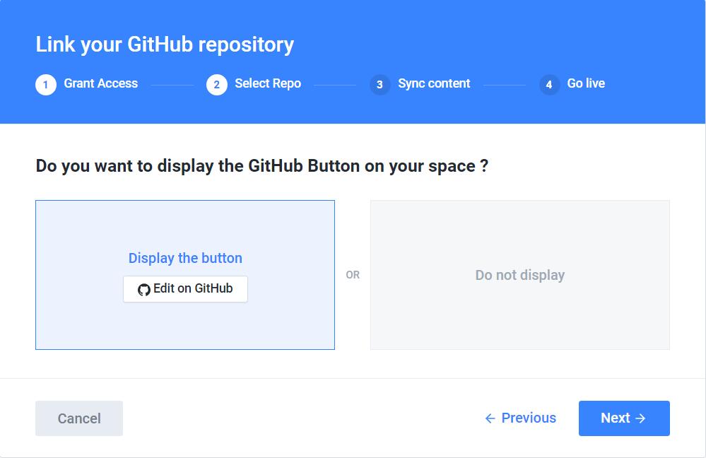Click the step 2 circle icon

click(x=216, y=84)
